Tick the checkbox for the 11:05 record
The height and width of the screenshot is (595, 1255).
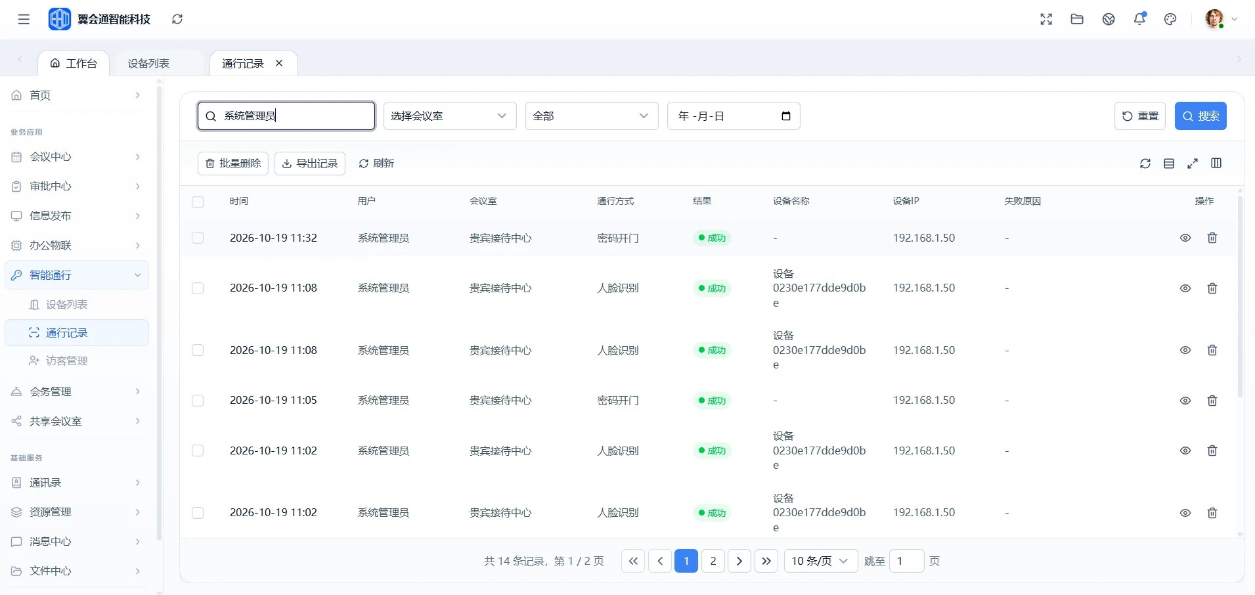click(198, 401)
